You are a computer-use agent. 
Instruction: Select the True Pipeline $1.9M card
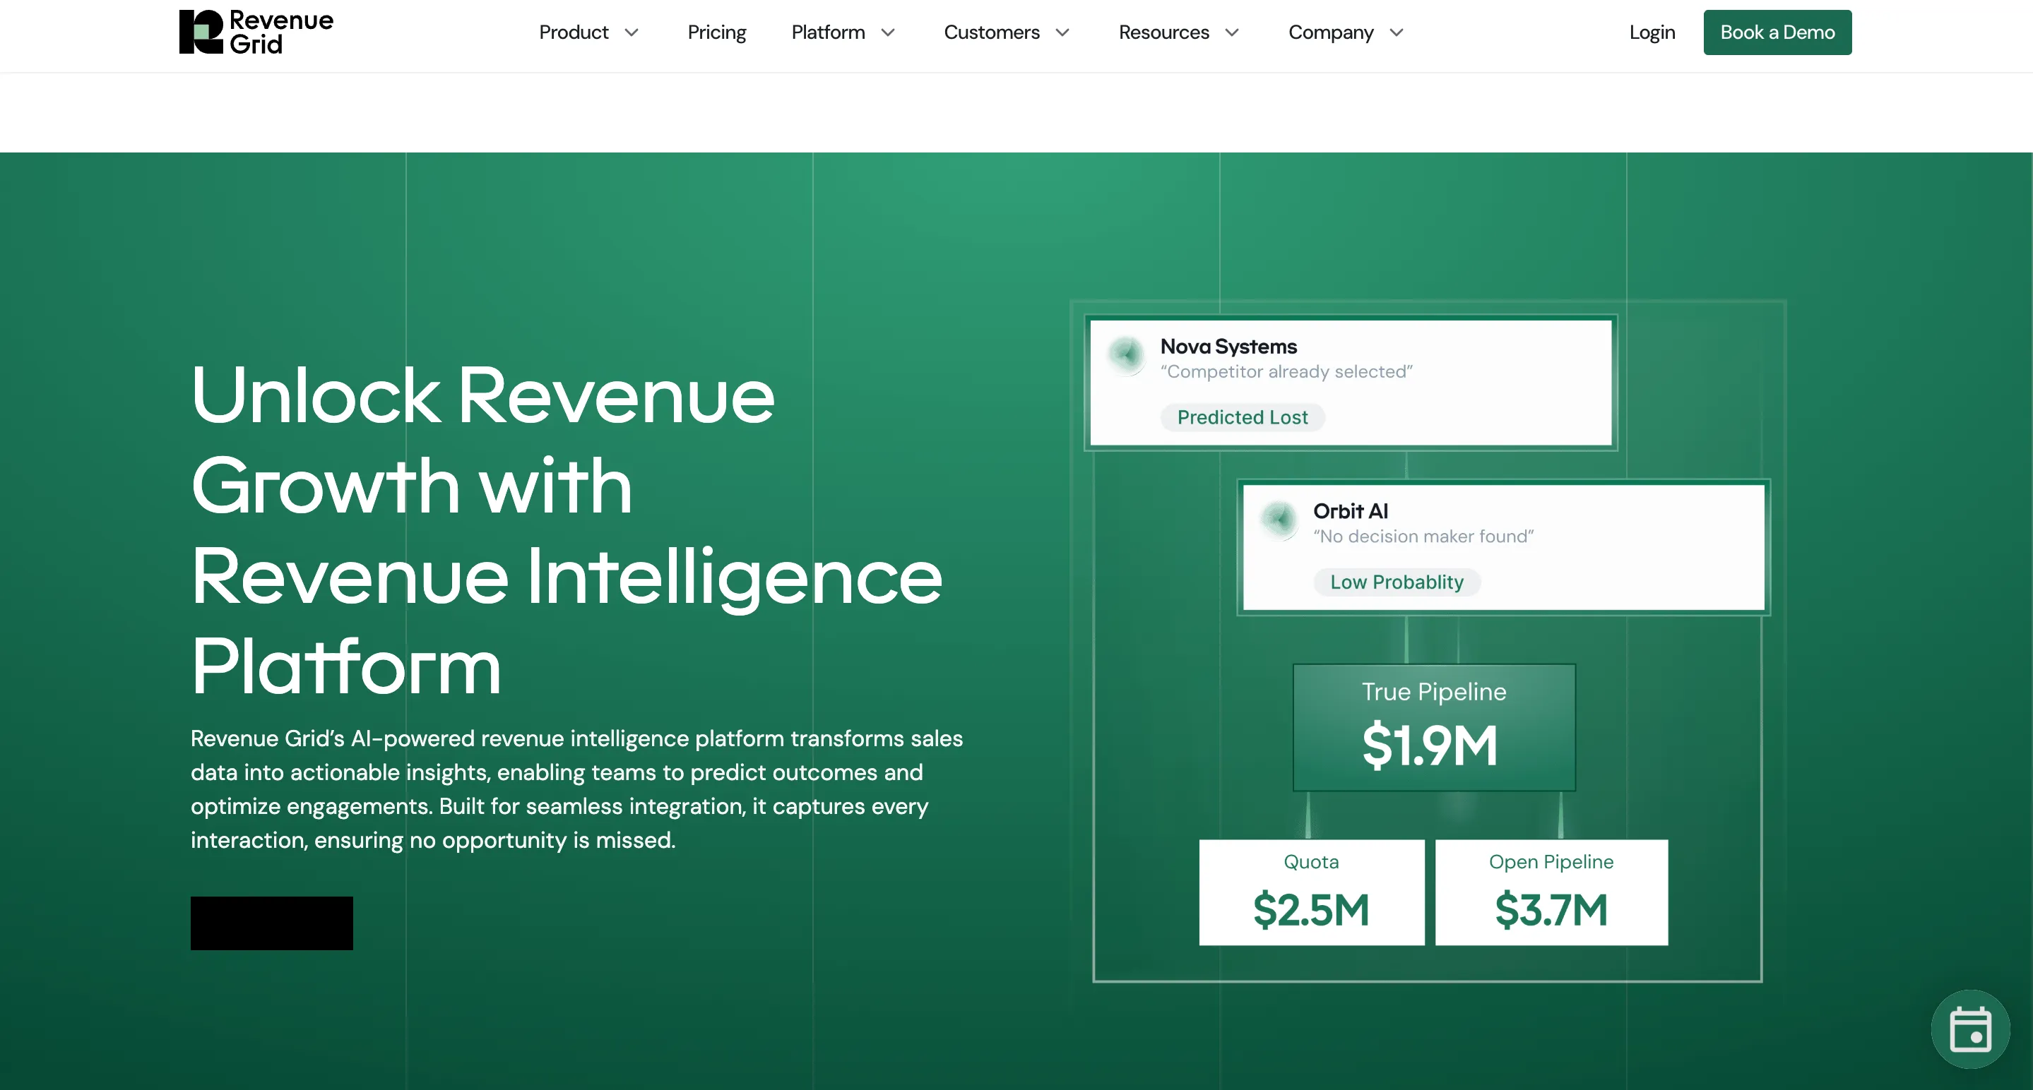pyautogui.click(x=1434, y=727)
